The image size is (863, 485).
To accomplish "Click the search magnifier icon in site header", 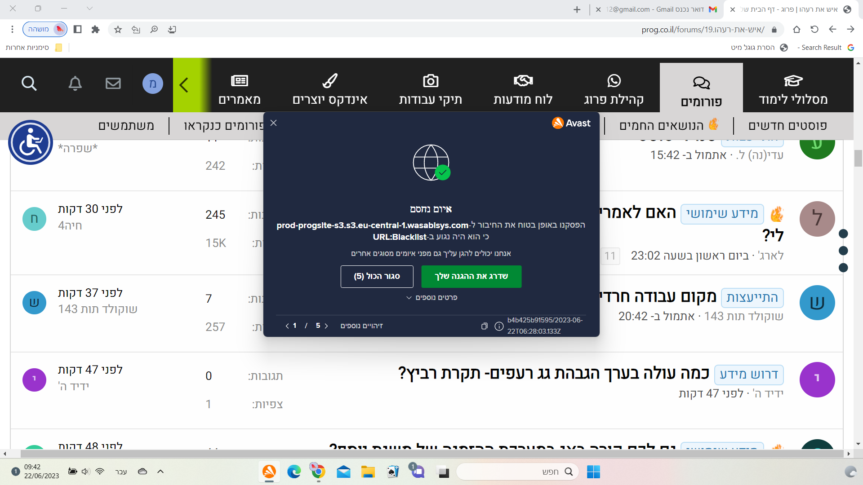I will (29, 84).
